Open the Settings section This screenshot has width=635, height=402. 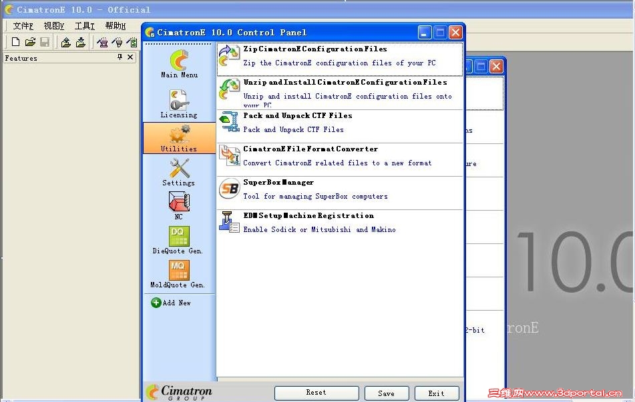point(178,172)
